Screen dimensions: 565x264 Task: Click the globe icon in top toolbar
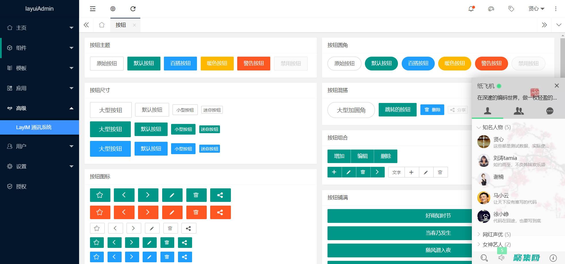[113, 9]
